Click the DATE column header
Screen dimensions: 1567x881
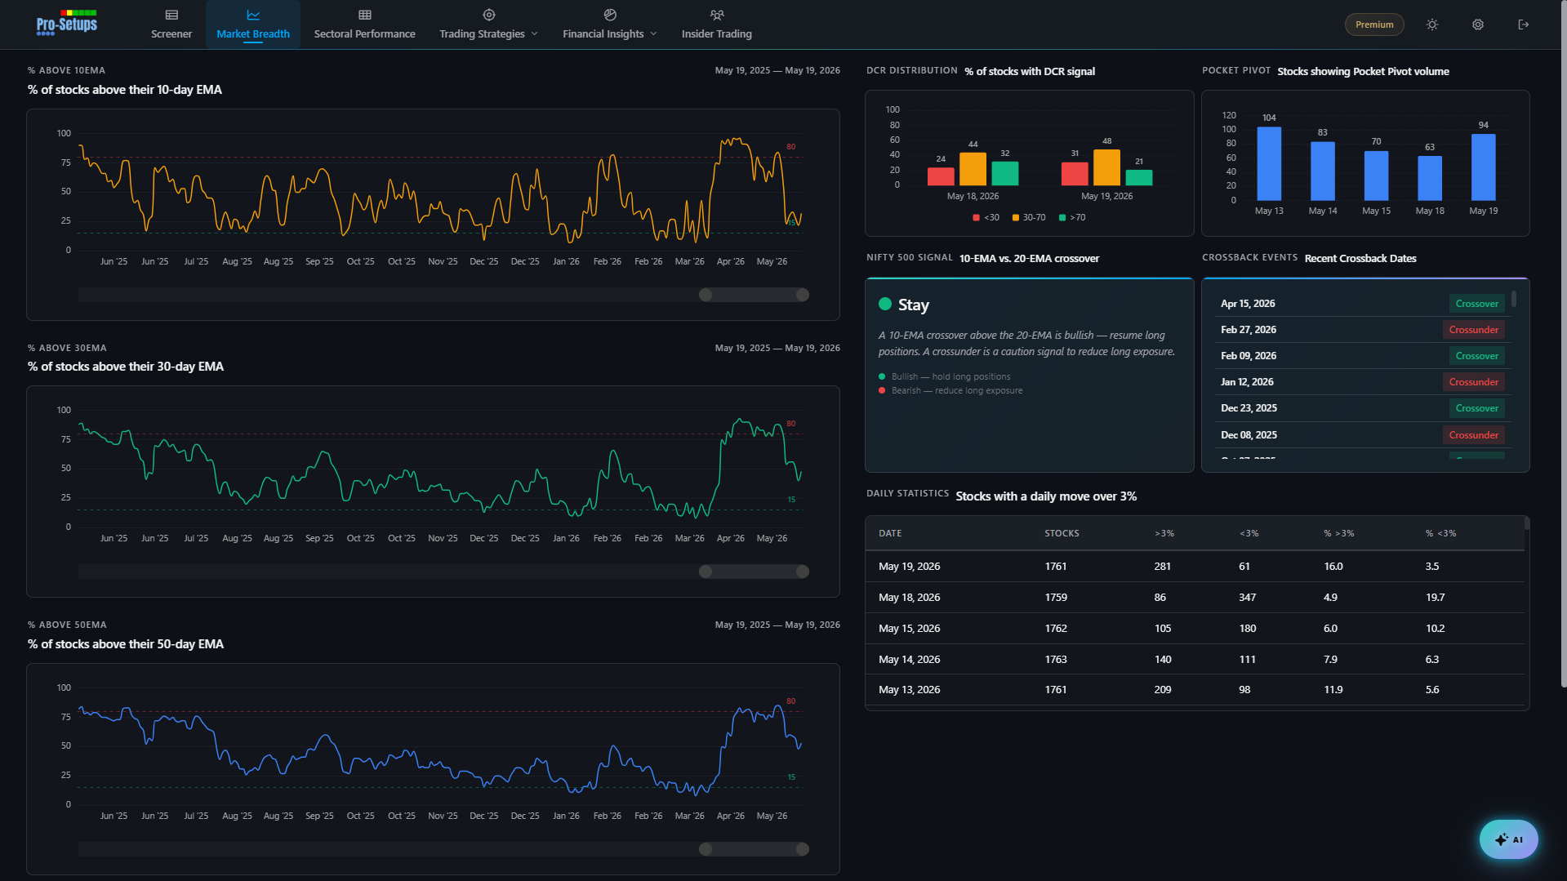[x=890, y=534]
